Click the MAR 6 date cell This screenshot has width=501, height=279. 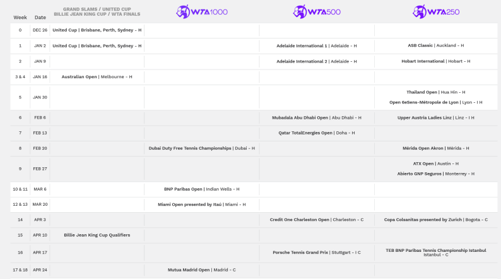tap(40, 189)
